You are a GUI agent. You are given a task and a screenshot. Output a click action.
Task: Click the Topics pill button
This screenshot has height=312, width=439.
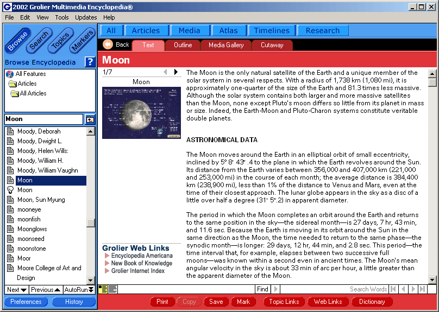pyautogui.click(x=61, y=41)
